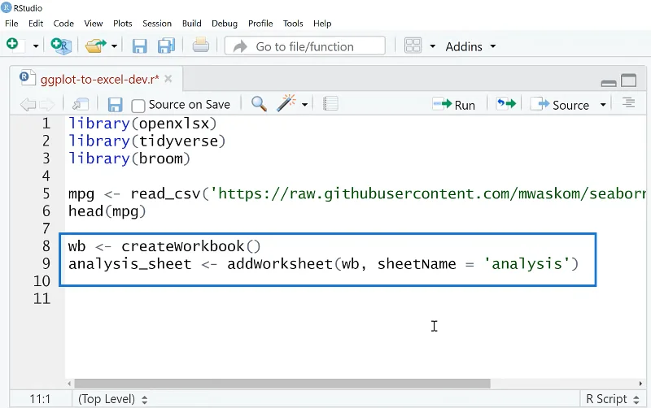Click line 3 library(broom) code
The width and height of the screenshot is (651, 408).
pyautogui.click(x=129, y=158)
